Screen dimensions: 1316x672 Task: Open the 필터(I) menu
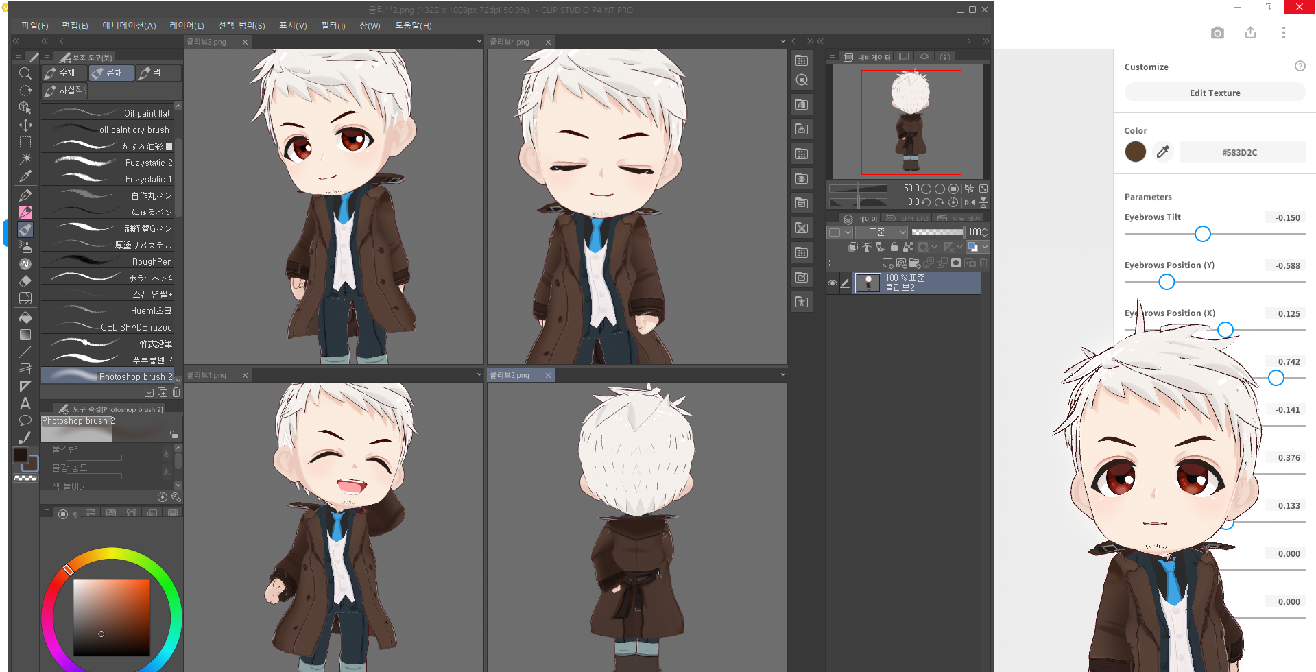333,26
